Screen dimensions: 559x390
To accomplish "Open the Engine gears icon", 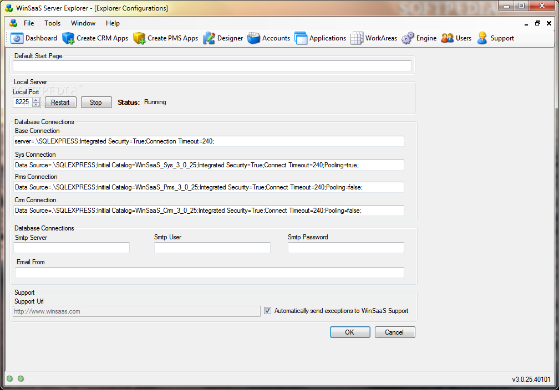I will pyautogui.click(x=408, y=38).
